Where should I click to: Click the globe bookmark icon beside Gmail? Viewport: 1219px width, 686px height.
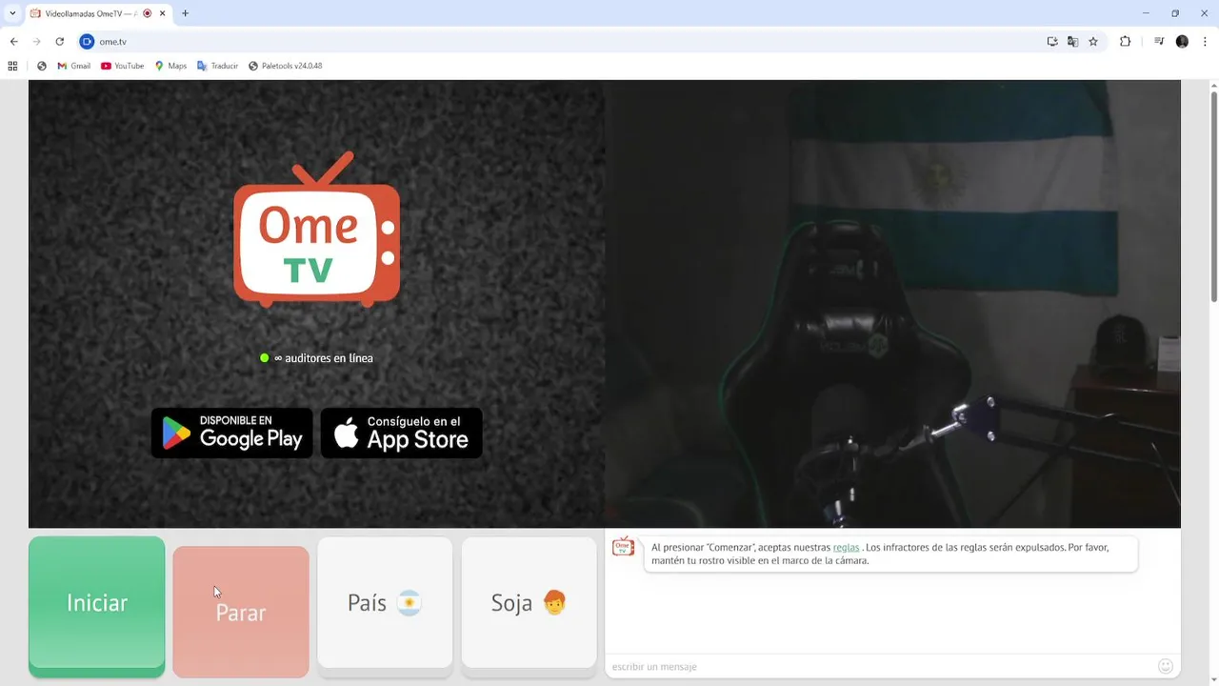42,66
